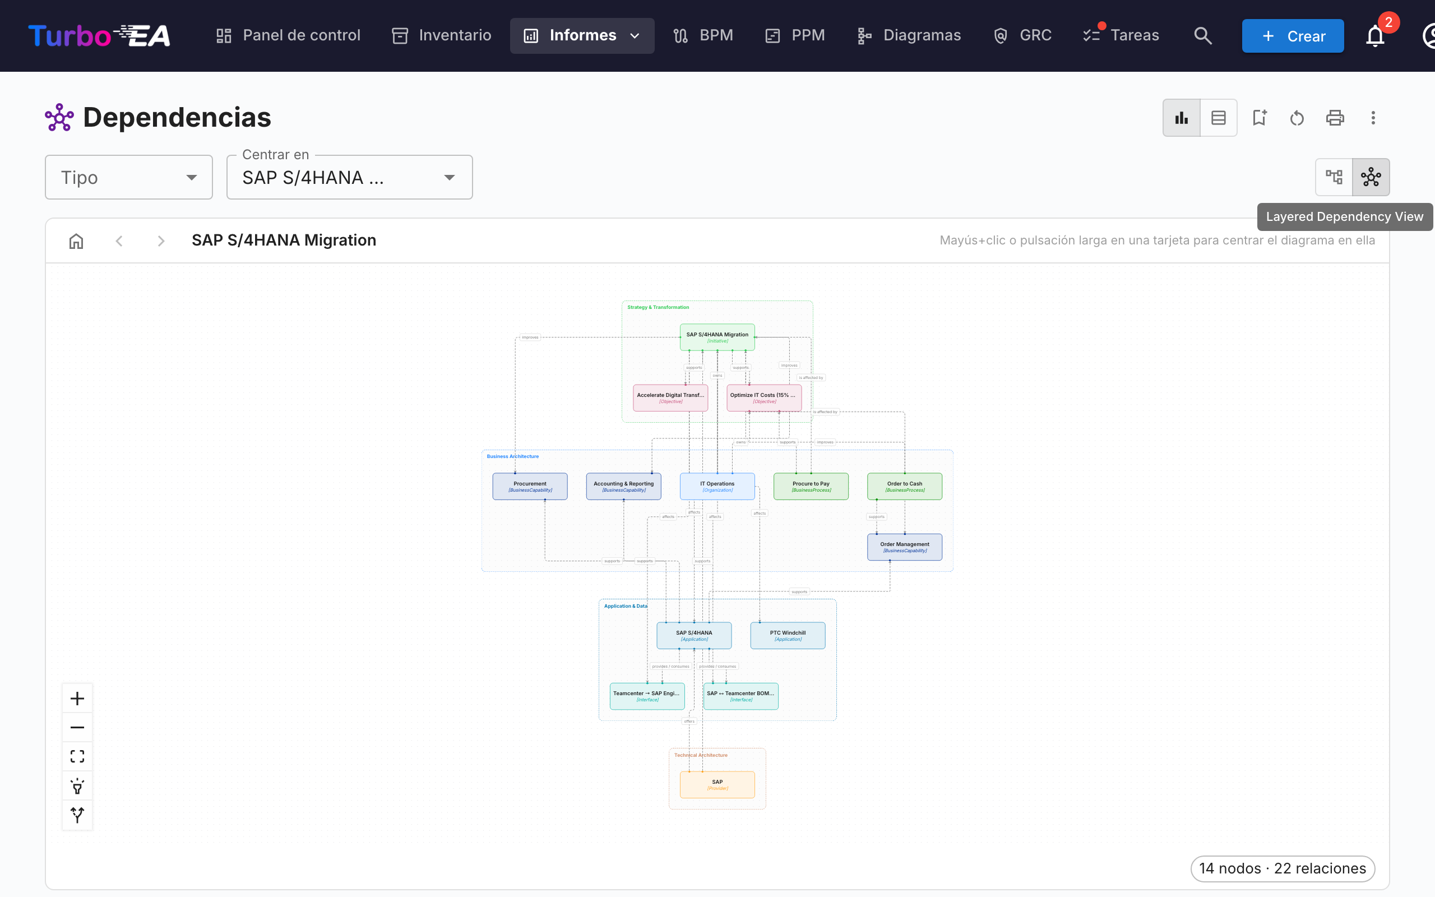Click the search magnifier icon
Screen dimensions: 1435x897
(1202, 35)
